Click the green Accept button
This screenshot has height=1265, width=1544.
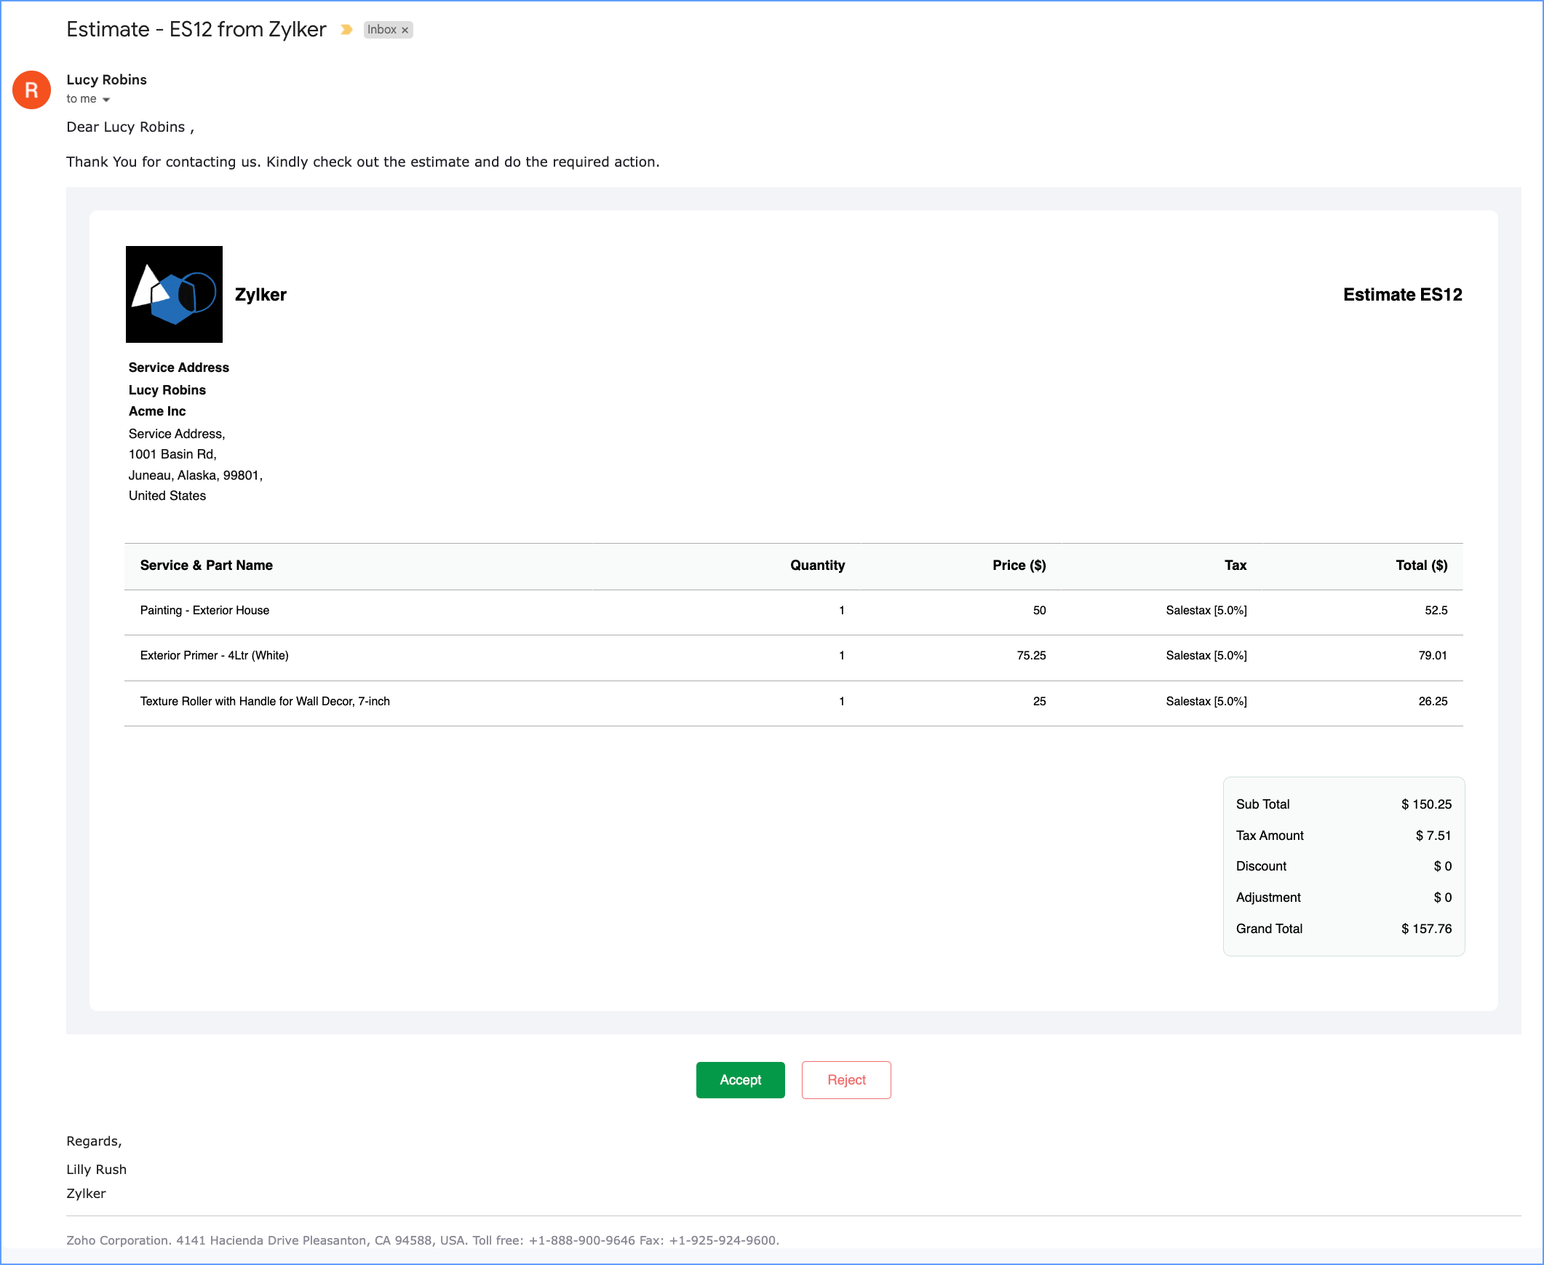[740, 1079]
